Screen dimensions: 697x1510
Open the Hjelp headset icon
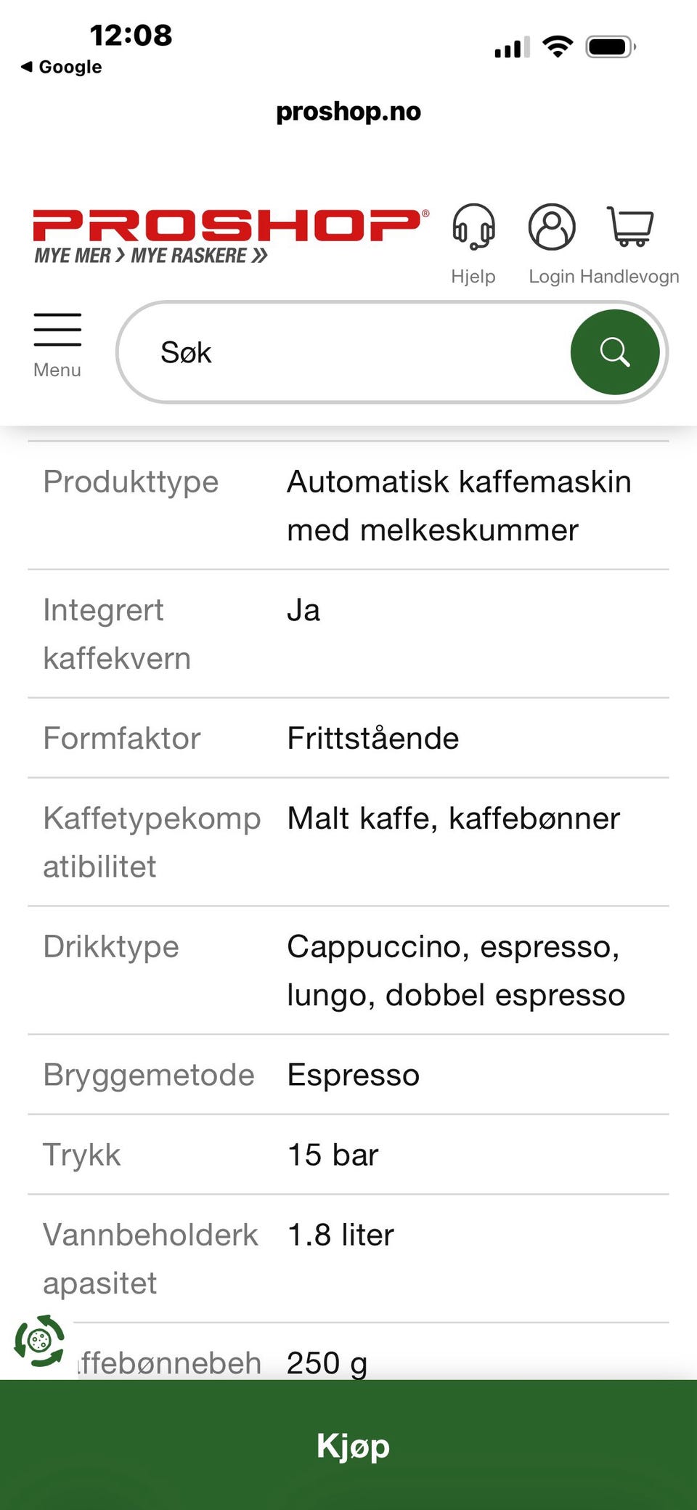coord(473,227)
